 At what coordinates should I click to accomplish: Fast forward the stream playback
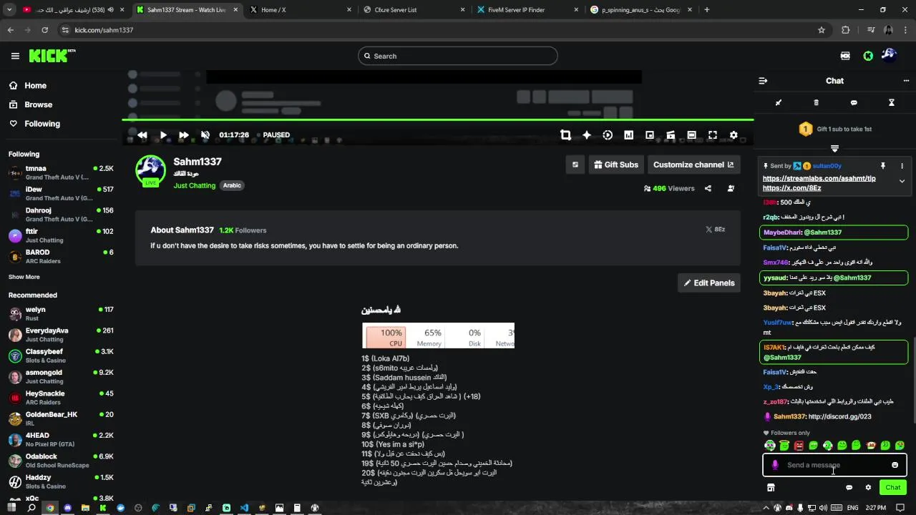184,134
